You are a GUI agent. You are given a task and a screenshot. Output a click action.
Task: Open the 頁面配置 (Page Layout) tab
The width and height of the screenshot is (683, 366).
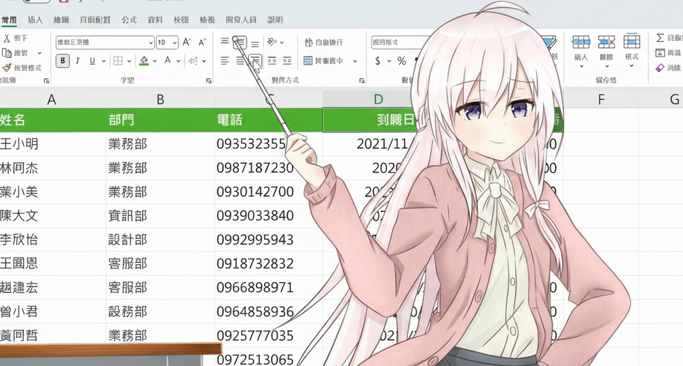pos(95,20)
